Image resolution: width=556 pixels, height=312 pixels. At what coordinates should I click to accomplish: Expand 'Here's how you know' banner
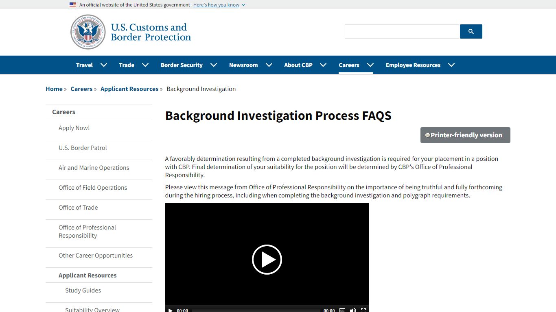[219, 5]
